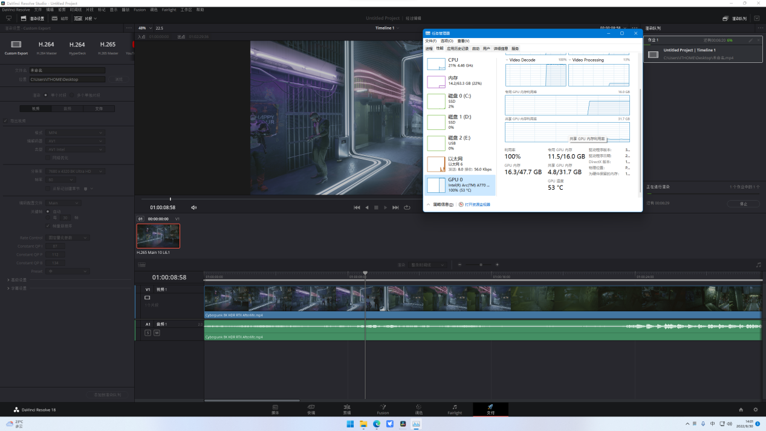Switch to the Fairlight page icon
Screen dimensions: 766x431
455,407
